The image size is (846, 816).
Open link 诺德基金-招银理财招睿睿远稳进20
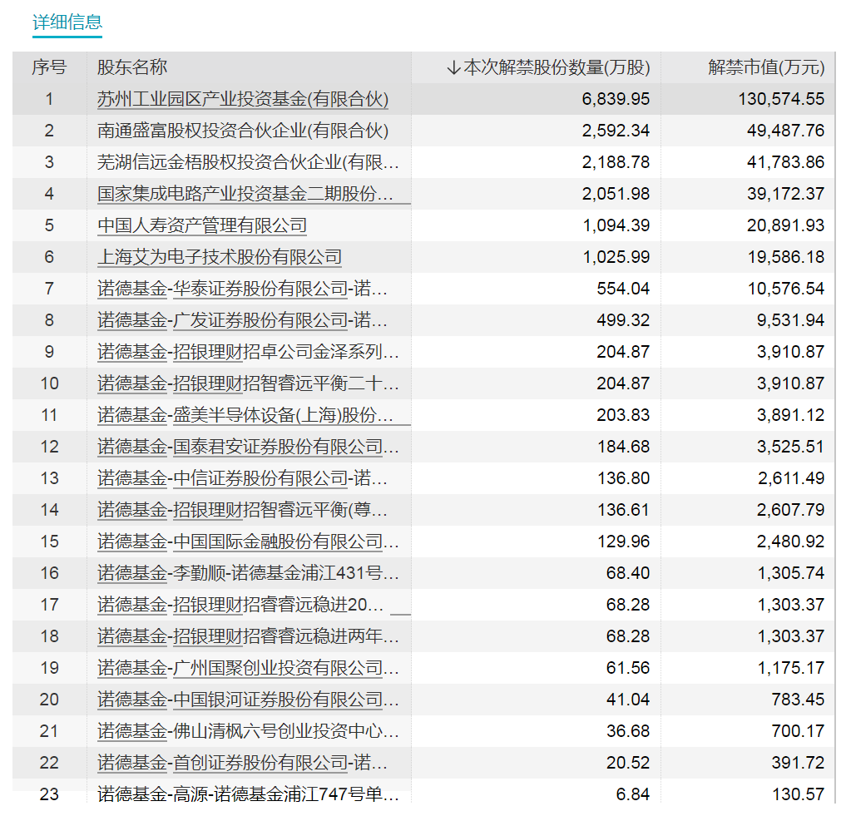240,605
